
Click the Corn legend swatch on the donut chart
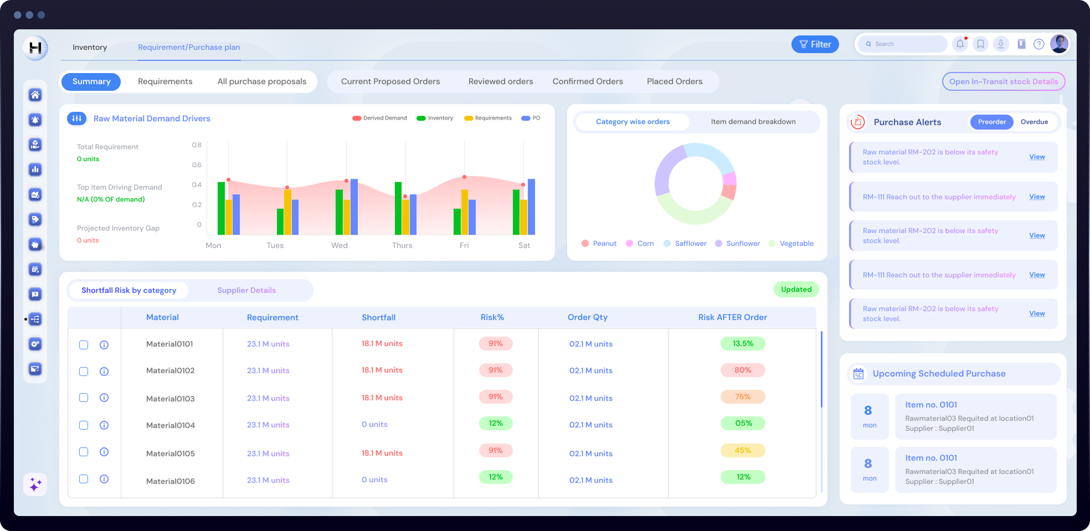[x=629, y=243]
